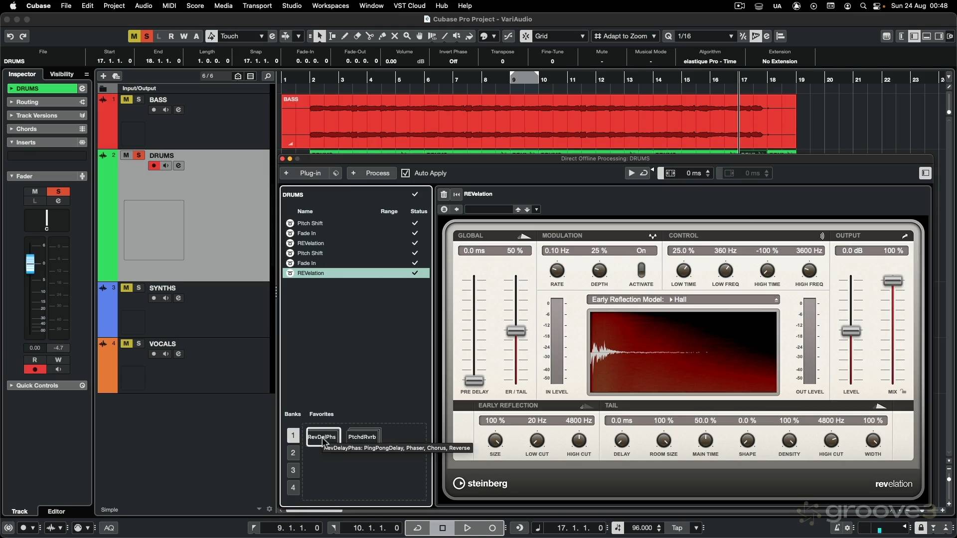Select the Scissors split tool
Screen dimensions: 957x538
[x=370, y=36]
